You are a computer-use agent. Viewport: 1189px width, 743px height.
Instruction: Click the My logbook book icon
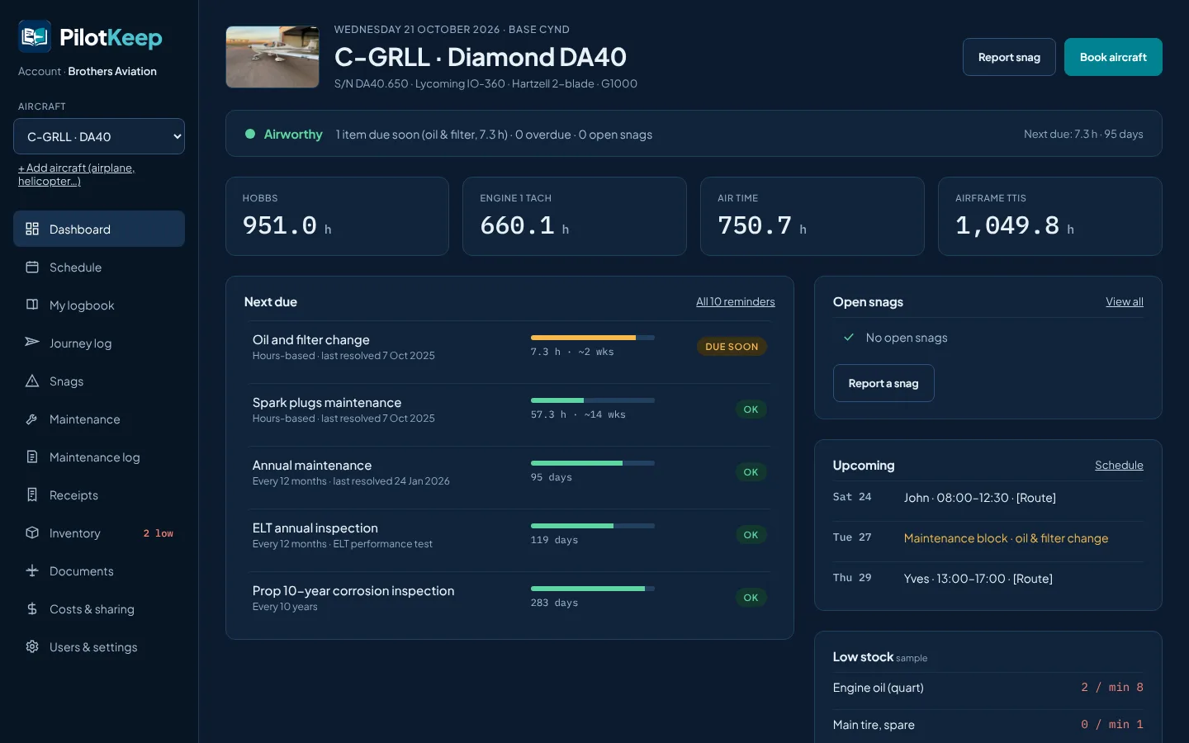[32, 305]
